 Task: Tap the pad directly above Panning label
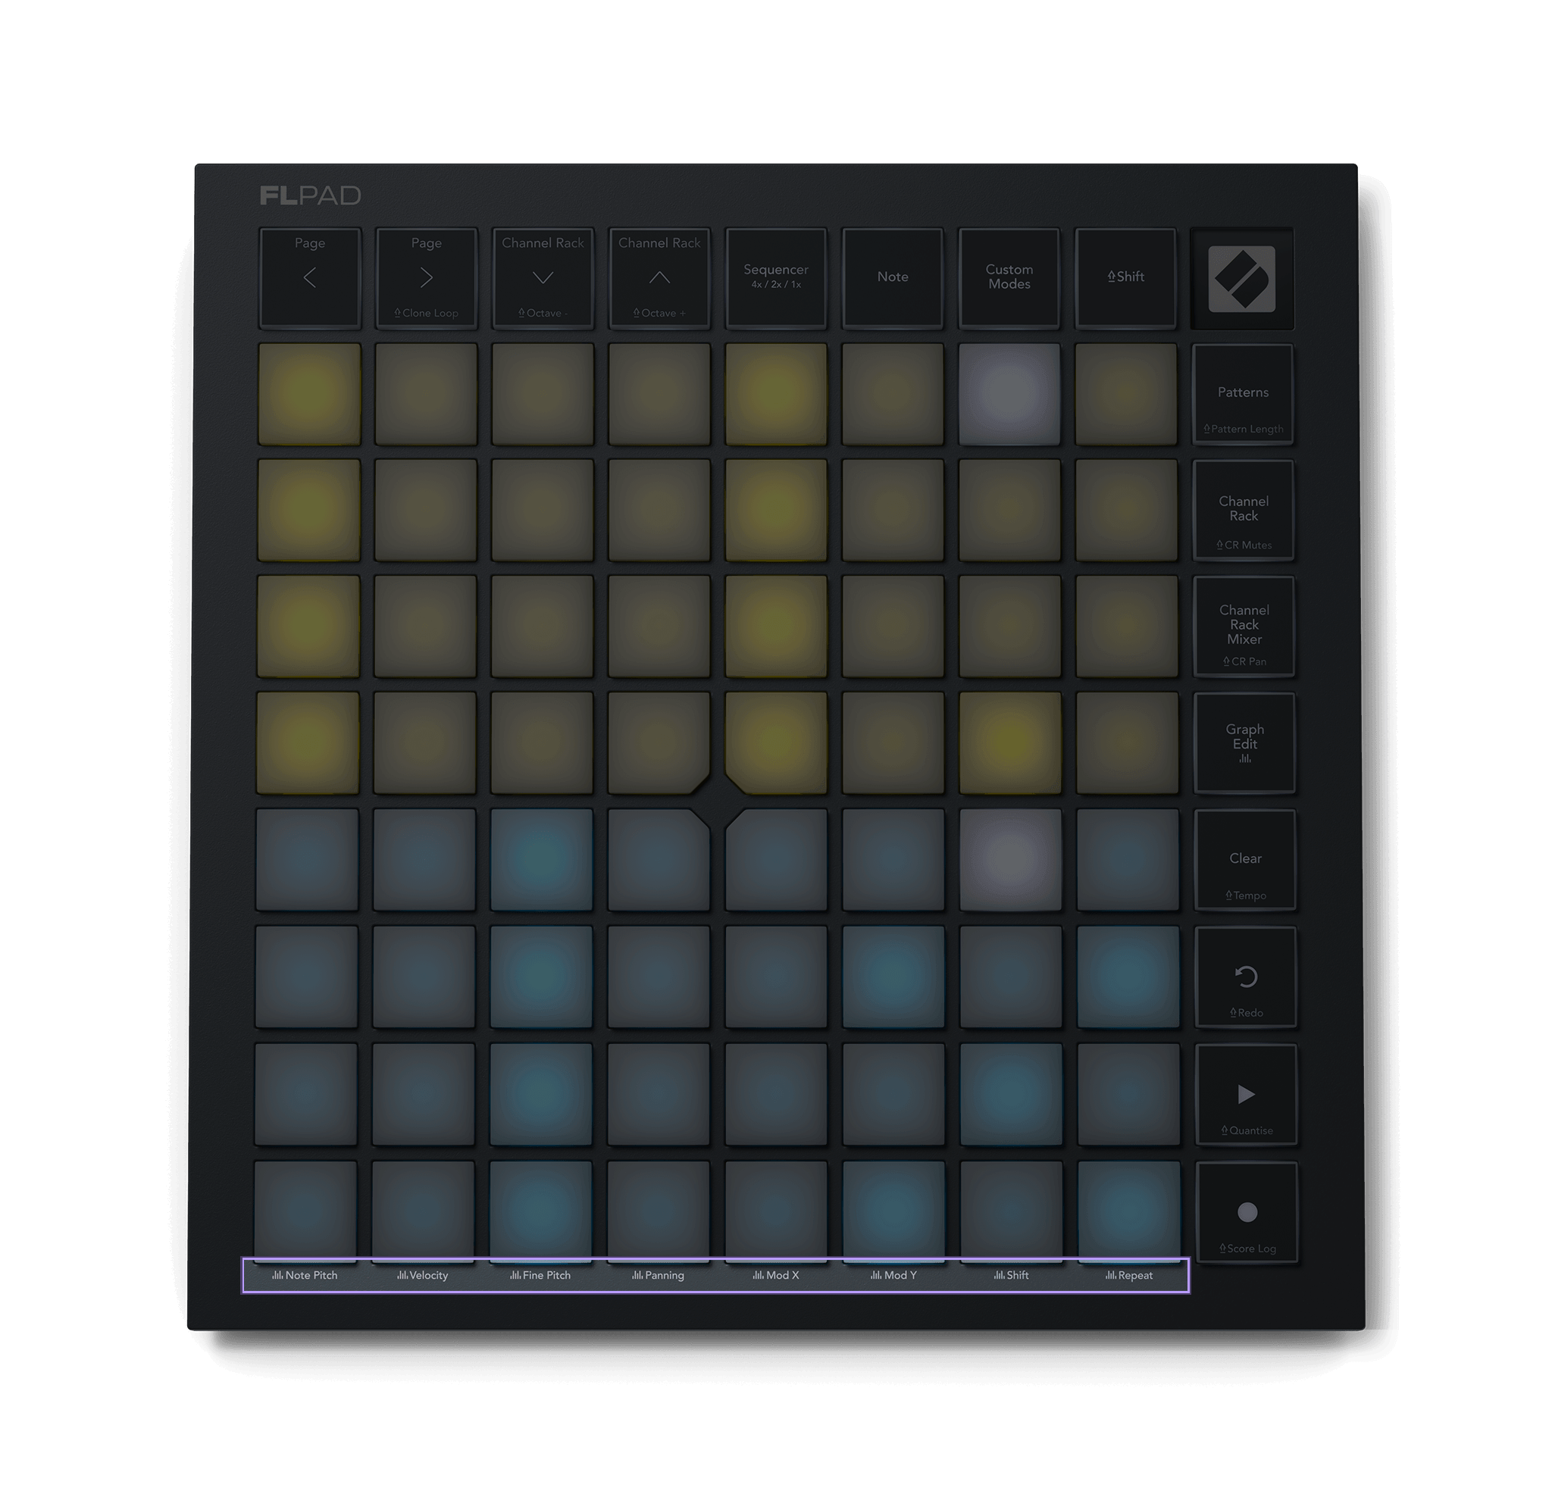click(658, 1211)
